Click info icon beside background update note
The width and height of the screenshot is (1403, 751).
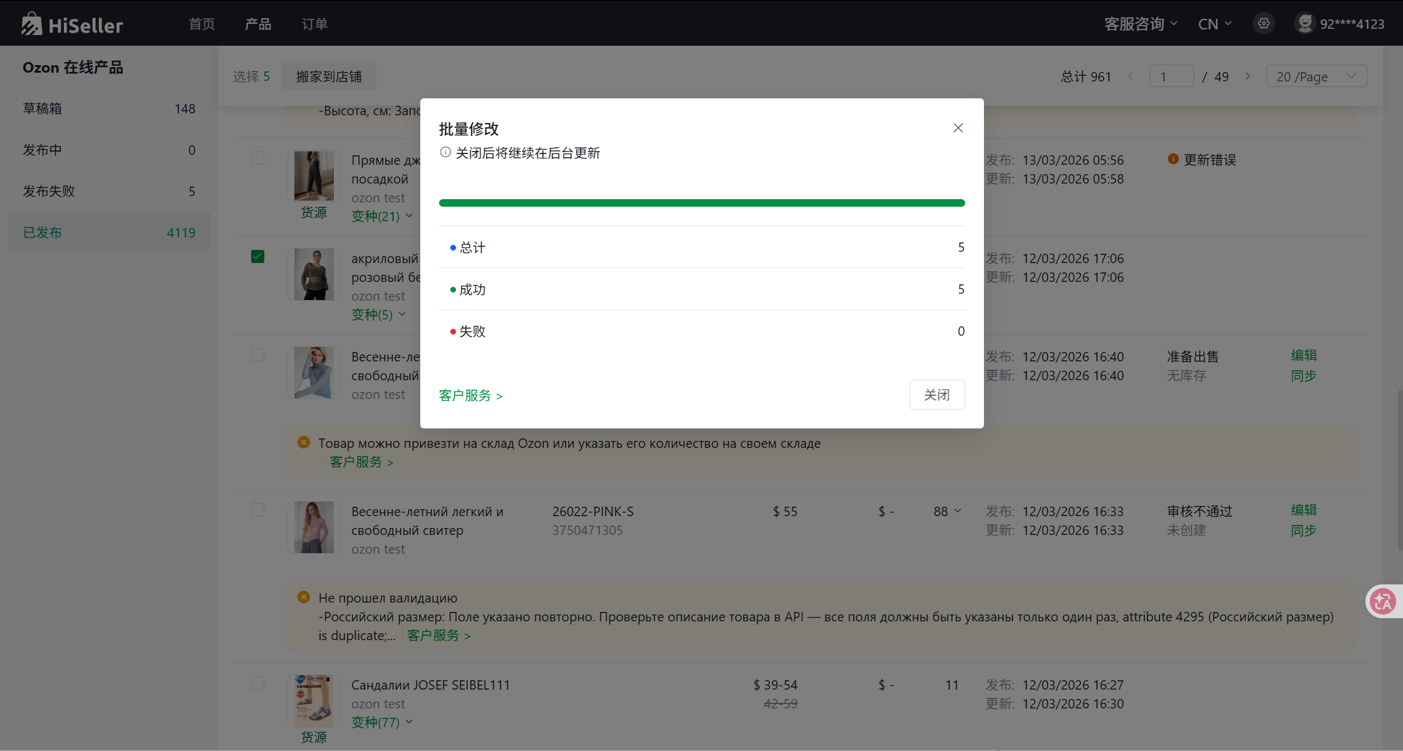445,152
